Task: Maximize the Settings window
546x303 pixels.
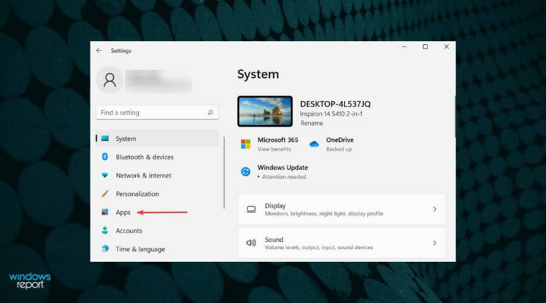Action: click(425, 47)
